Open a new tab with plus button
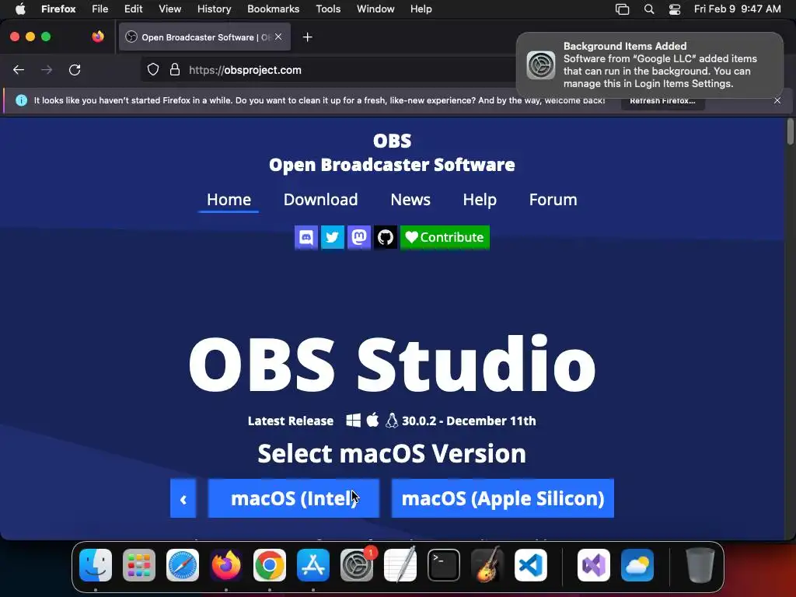796x597 pixels. coord(307,37)
